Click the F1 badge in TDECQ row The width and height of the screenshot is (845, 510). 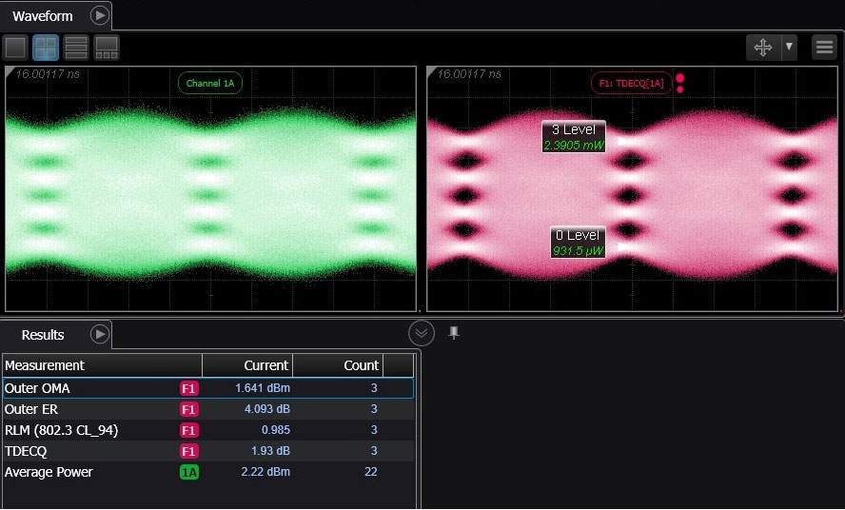click(x=189, y=451)
